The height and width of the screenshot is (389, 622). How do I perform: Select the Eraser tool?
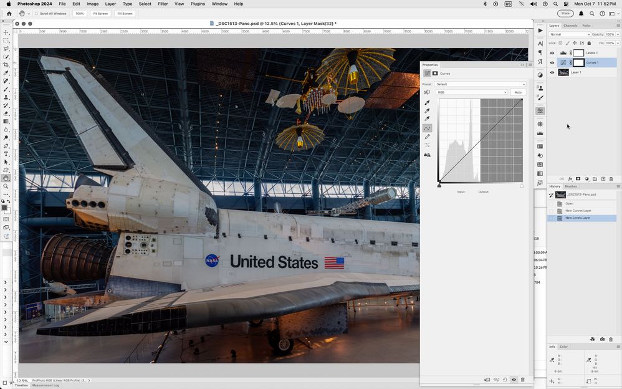(x=6, y=113)
